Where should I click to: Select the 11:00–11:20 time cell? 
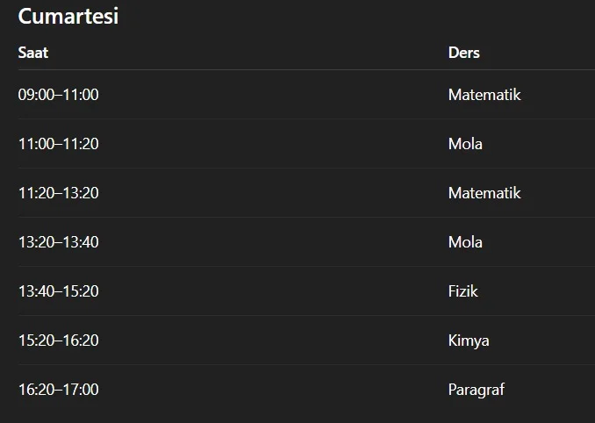pyautogui.click(x=58, y=144)
